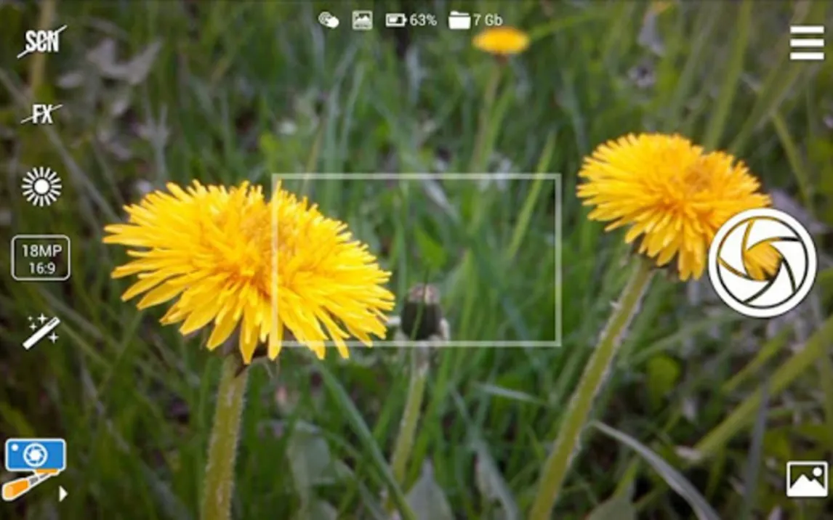Expand the mode list with the small white arrow
This screenshot has height=520, width=833.
pos(63,494)
